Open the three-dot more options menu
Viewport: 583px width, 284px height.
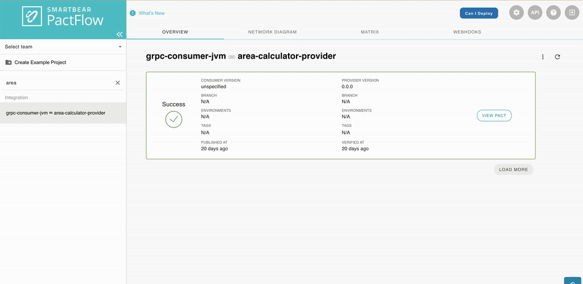[543, 57]
